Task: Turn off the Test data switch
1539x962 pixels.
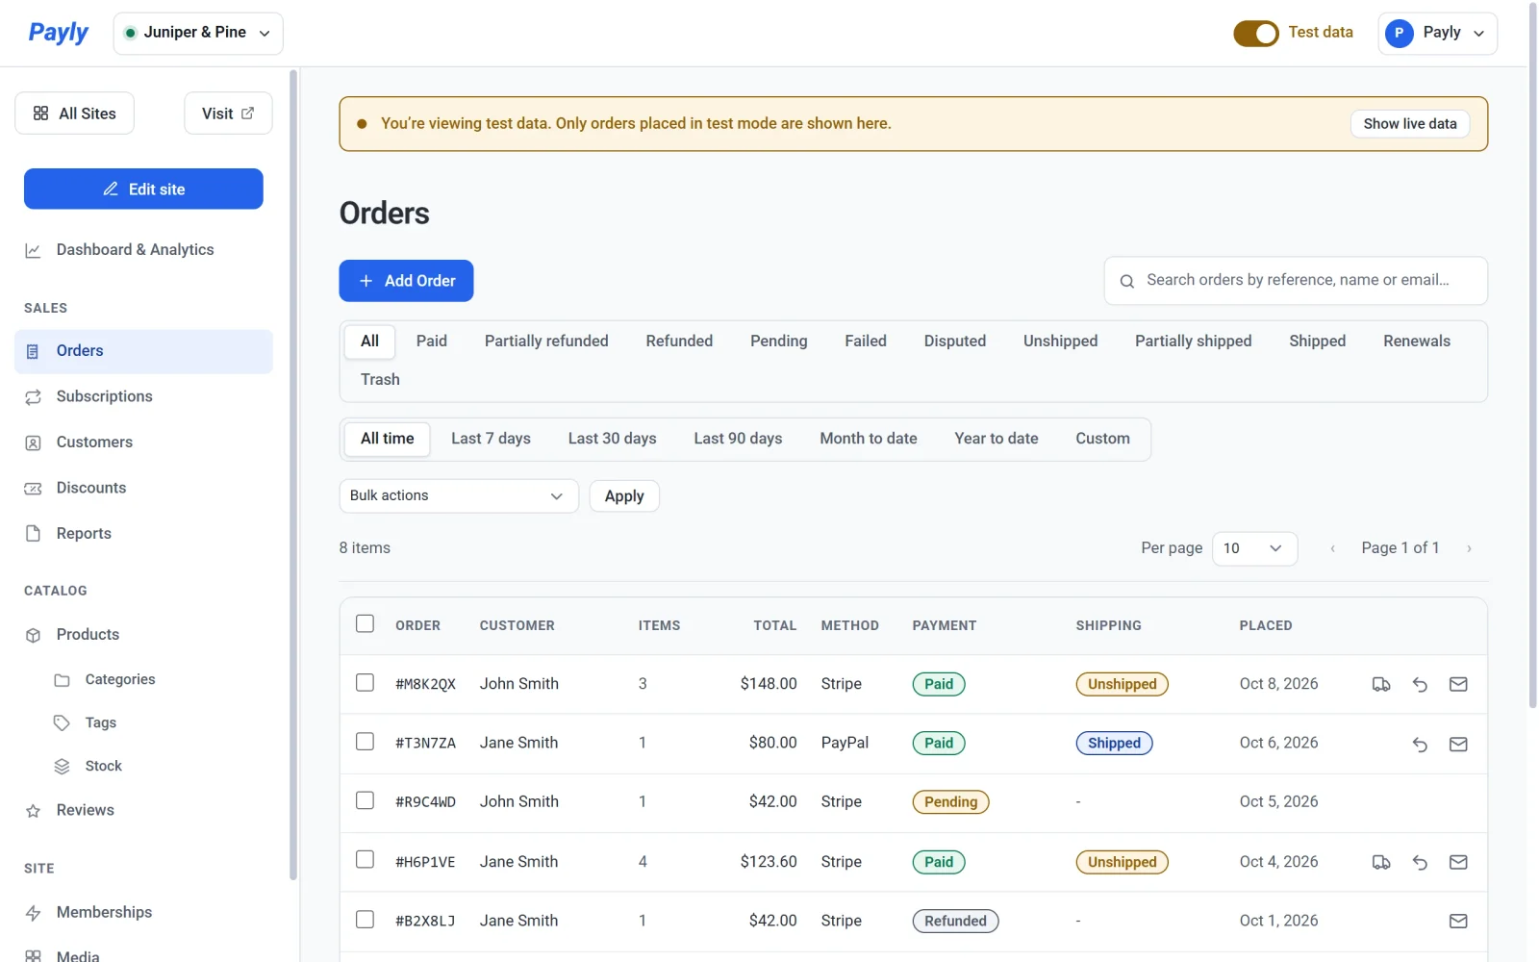Action: [x=1256, y=33]
